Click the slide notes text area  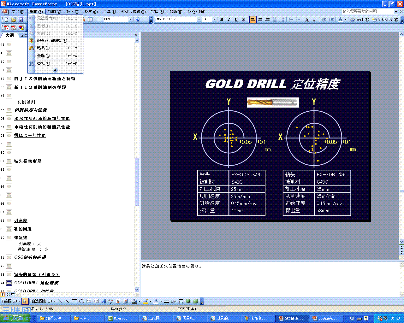(x=270, y=279)
